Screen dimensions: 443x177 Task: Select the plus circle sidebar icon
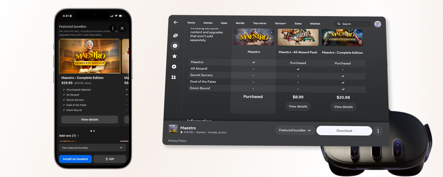tap(174, 67)
